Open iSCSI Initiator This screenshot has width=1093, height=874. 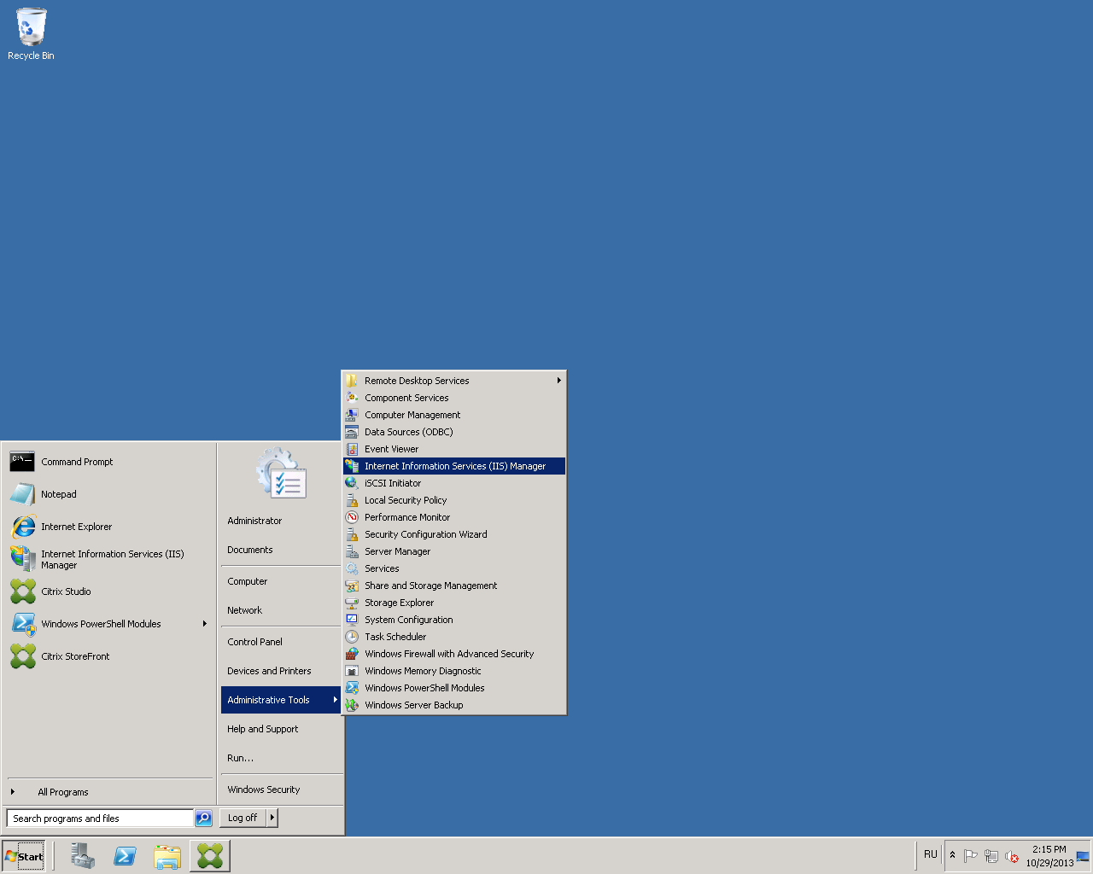click(x=454, y=483)
